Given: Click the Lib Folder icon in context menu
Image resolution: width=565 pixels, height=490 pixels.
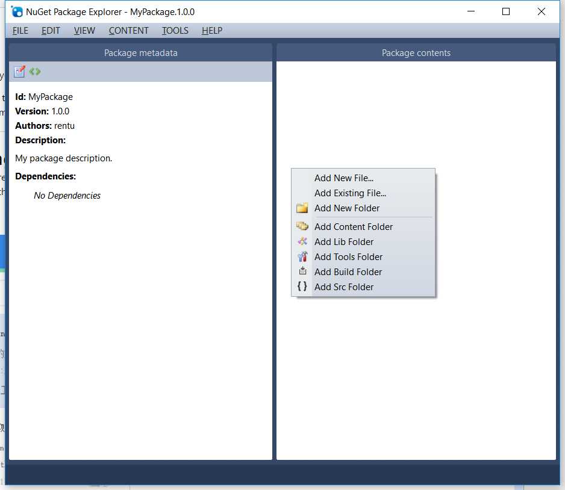Looking at the screenshot, I should tap(302, 241).
